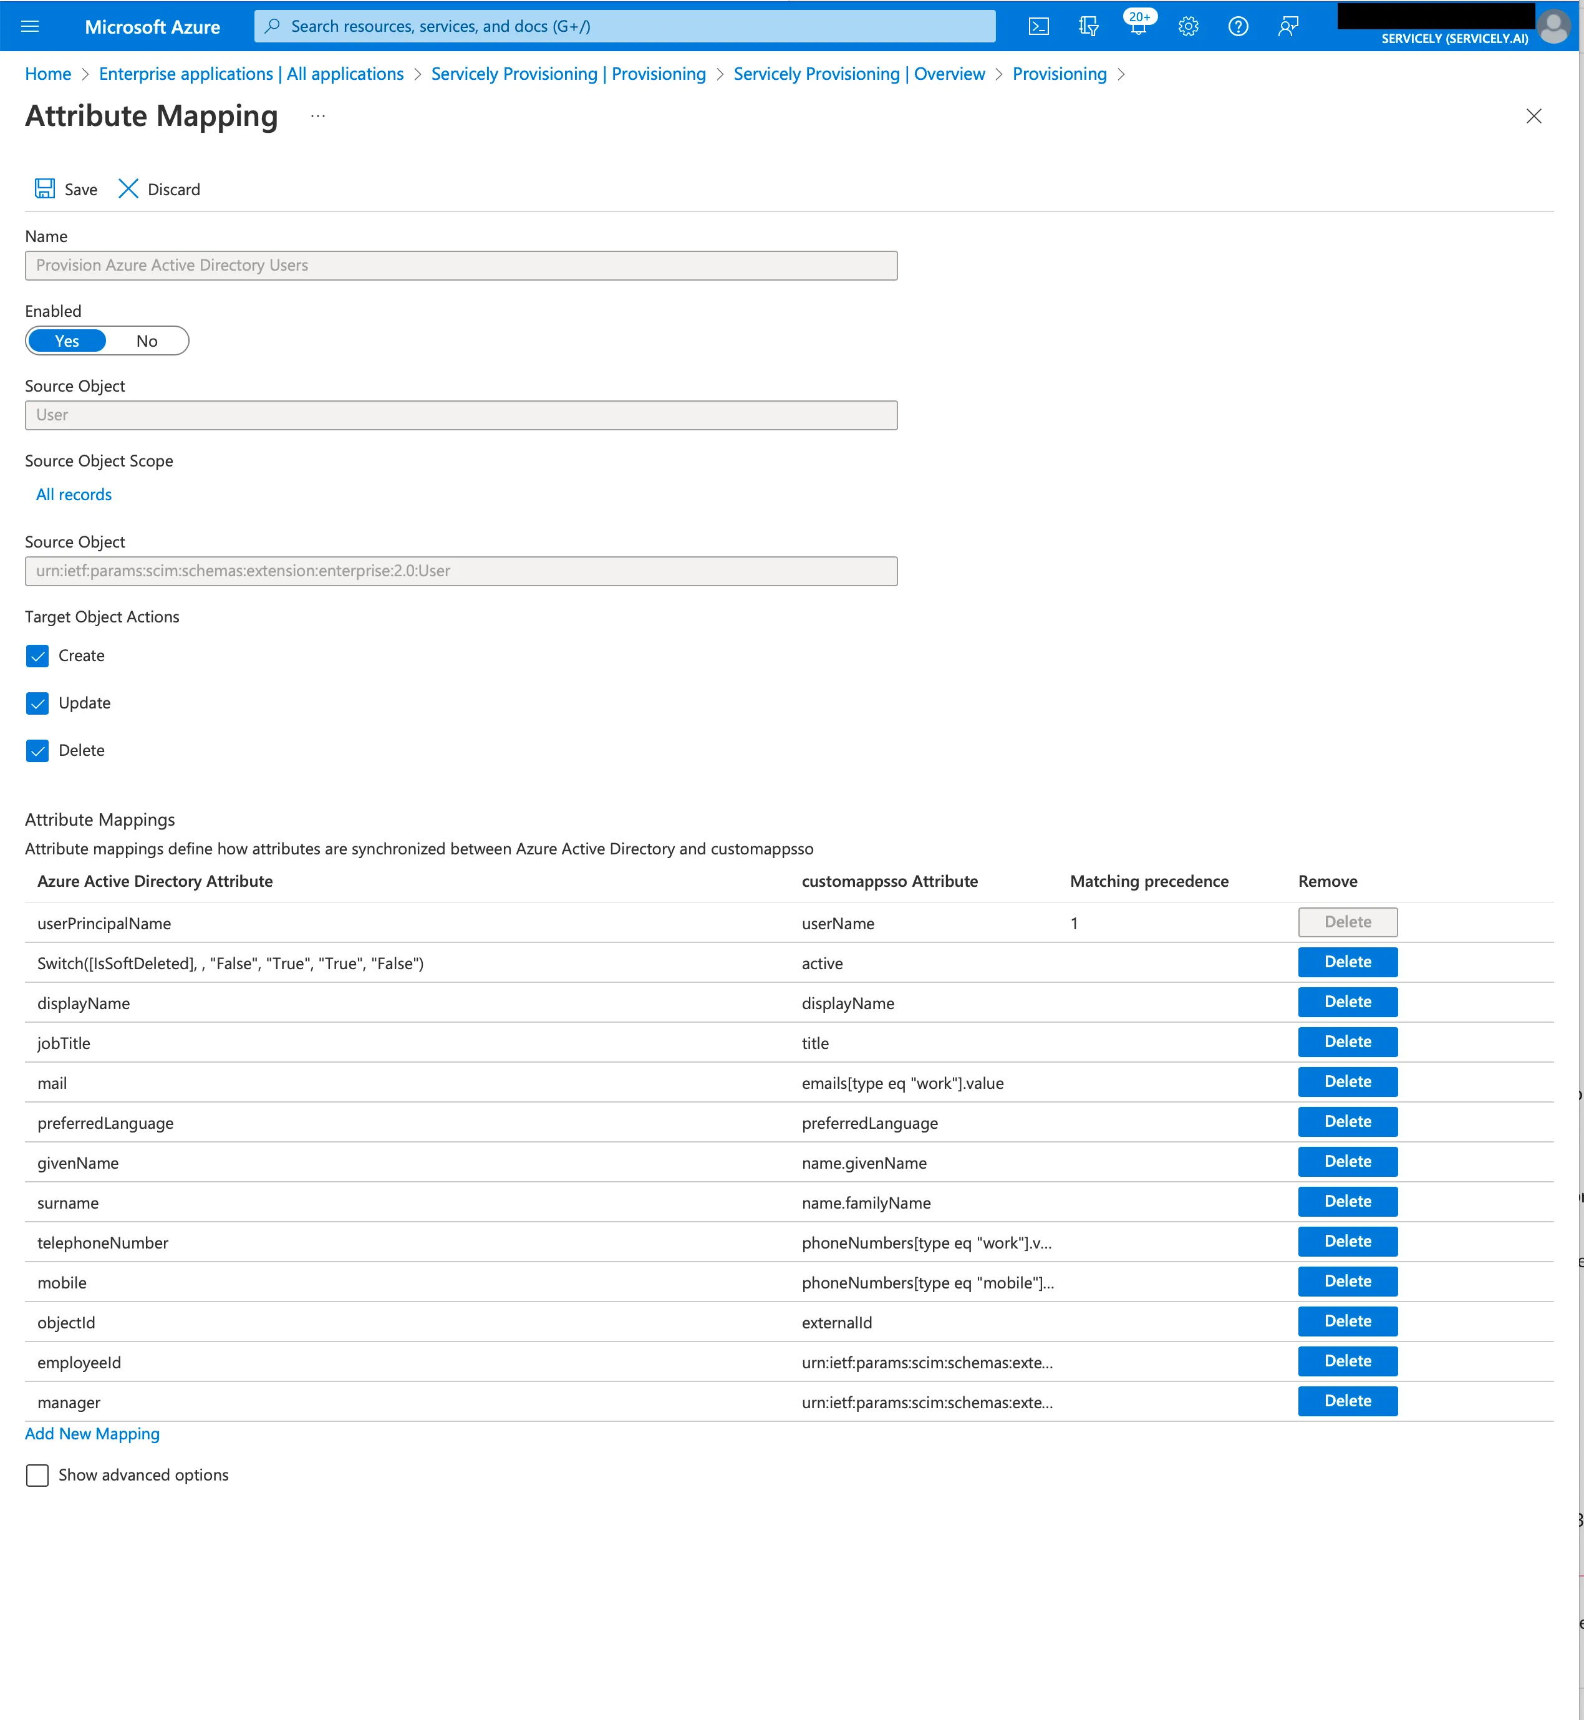Click Add New Mapping link
This screenshot has width=1584, height=1720.
(92, 1434)
